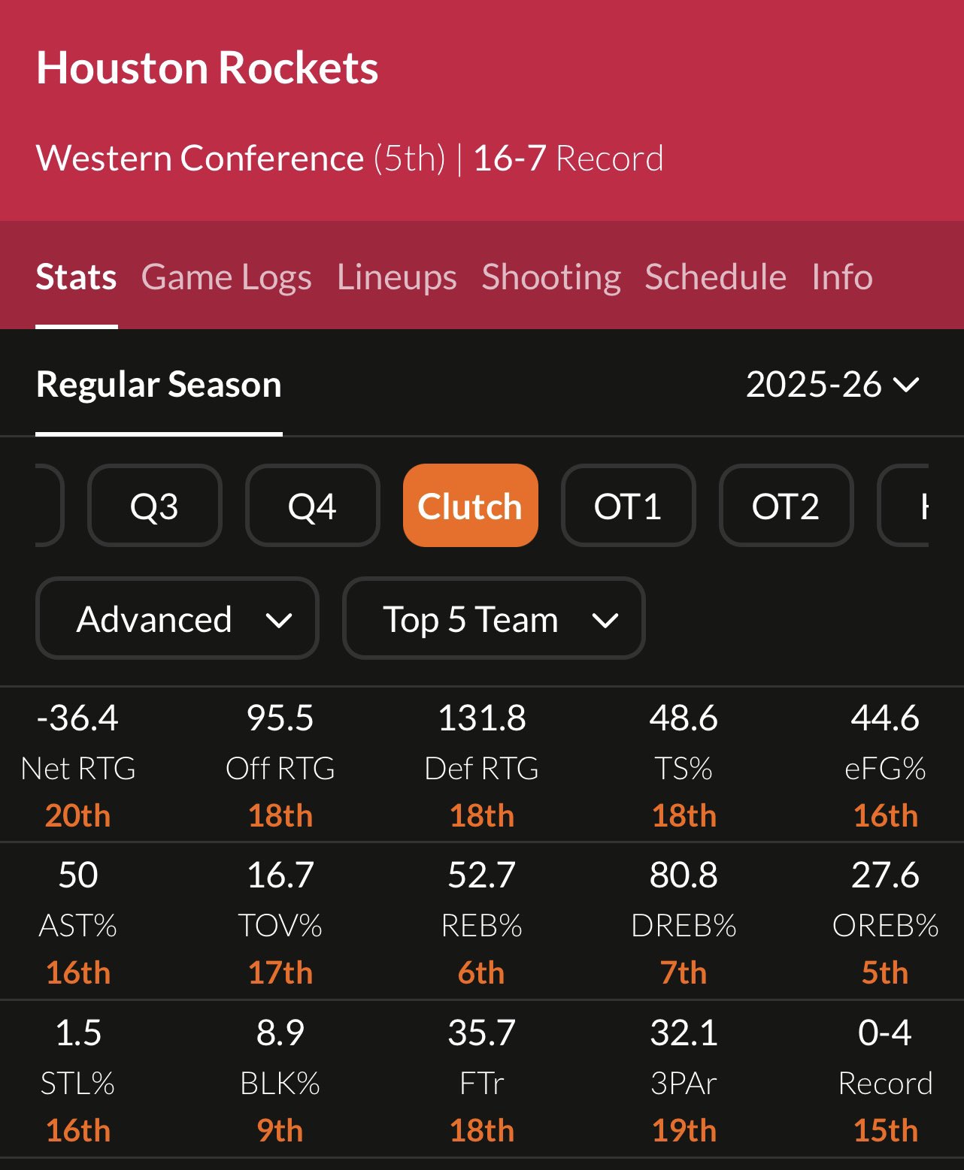Open the Top 5 Team dropdown
Image resolution: width=964 pixels, height=1170 pixels.
pyautogui.click(x=493, y=618)
